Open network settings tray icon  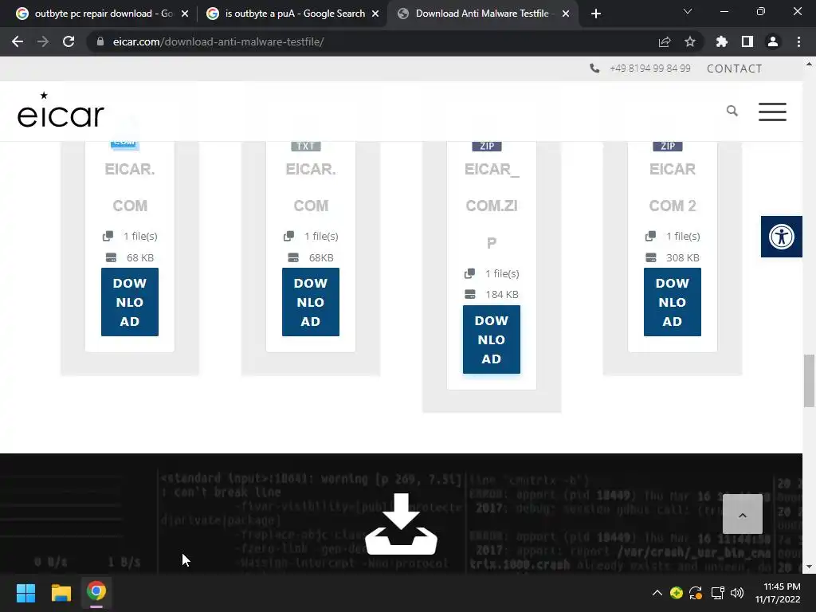(718, 593)
